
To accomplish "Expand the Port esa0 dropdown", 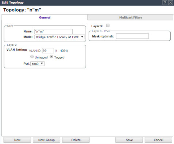I will coord(38,64).
